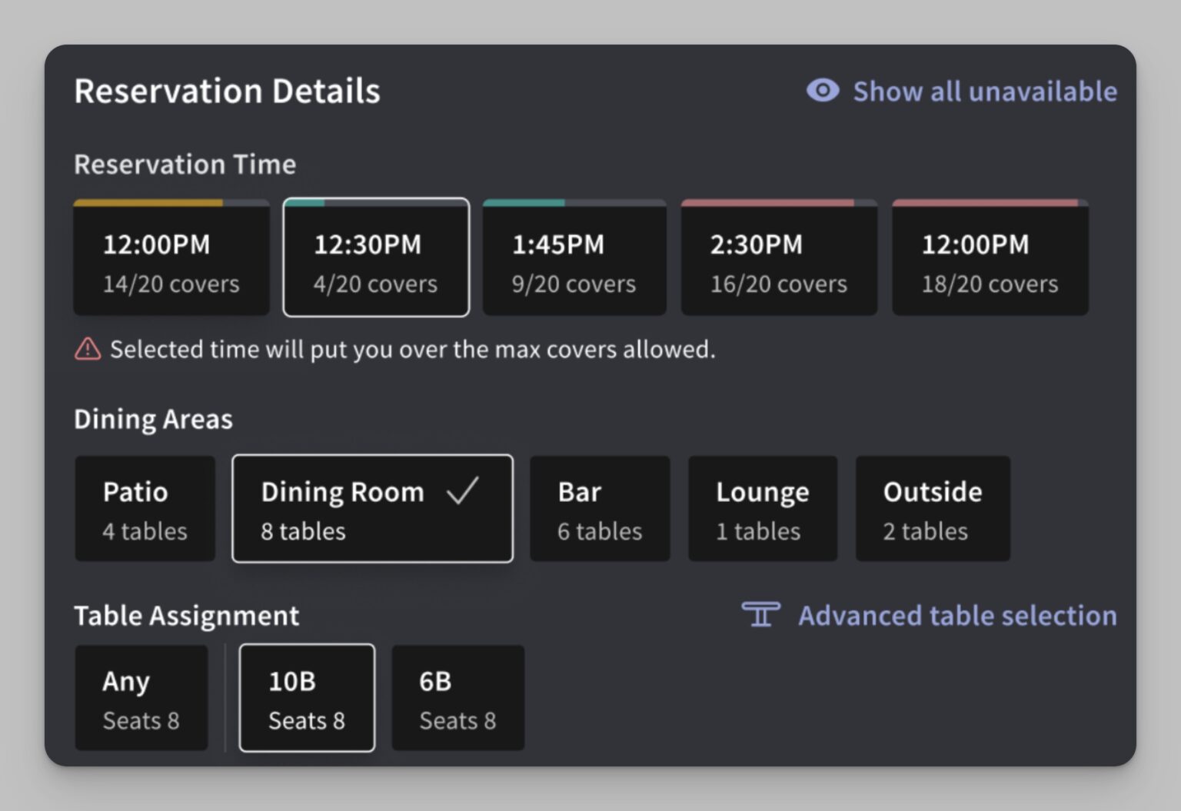1181x811 pixels.
Task: Show all unavailable times
Action: coord(985,91)
